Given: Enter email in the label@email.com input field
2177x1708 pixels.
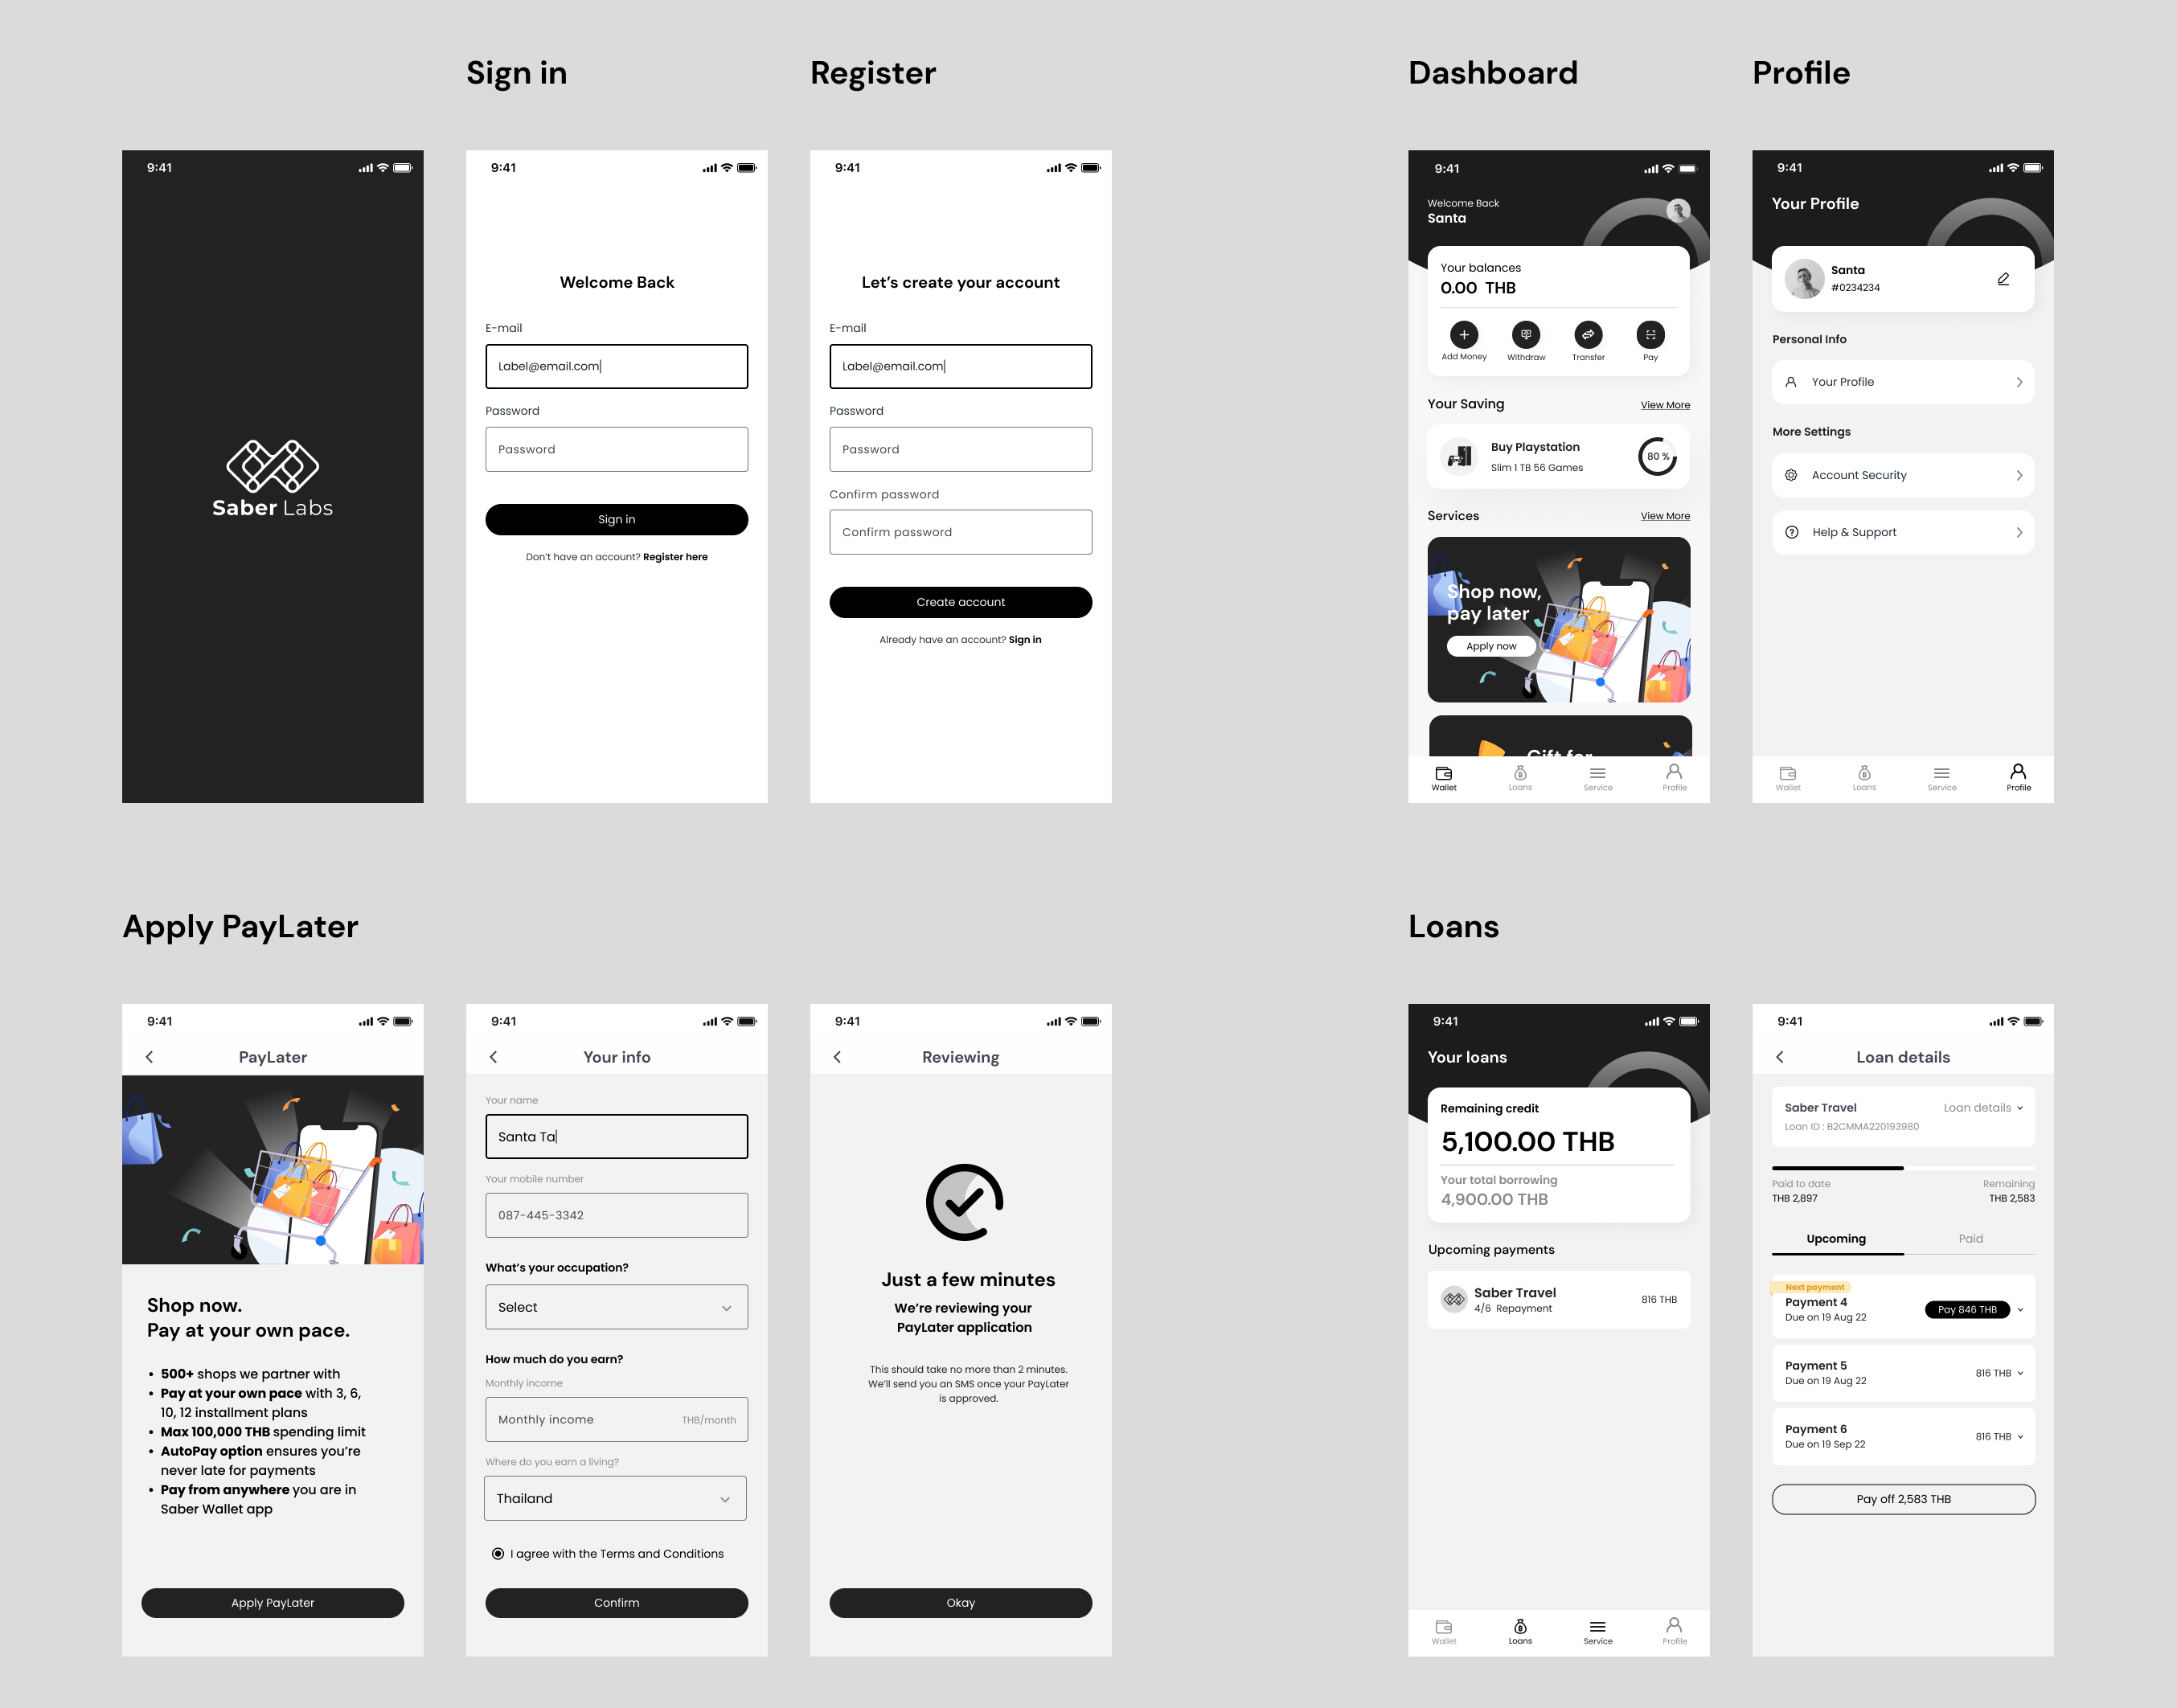Looking at the screenshot, I should pyautogui.click(x=617, y=366).
